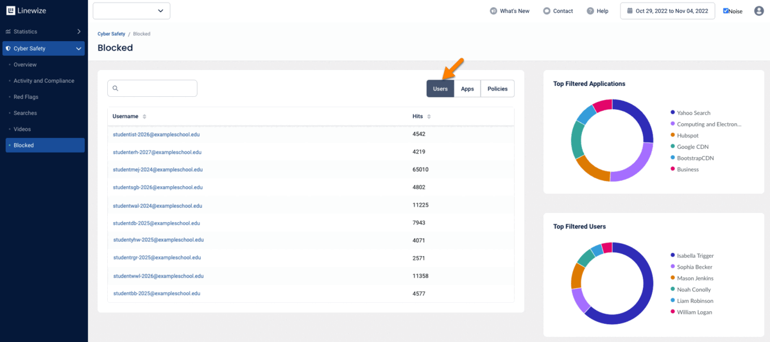The height and width of the screenshot is (342, 770).
Task: Open studentmej-2024@exampleschool.edu user link
Action: point(158,169)
